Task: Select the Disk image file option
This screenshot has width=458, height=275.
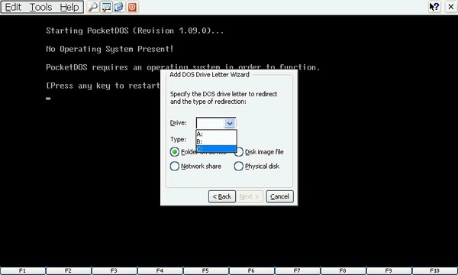Action: point(259,152)
